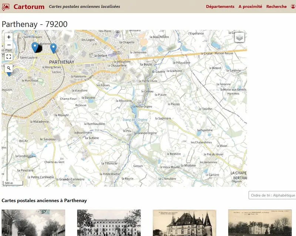Open the map fullscreen icon

pos(8,57)
